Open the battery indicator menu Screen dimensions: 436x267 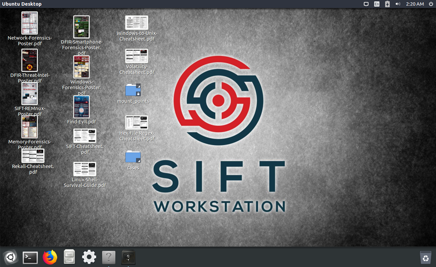pyautogui.click(x=388, y=4)
